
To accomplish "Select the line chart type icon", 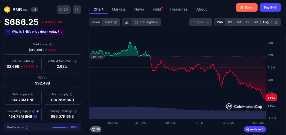I will (127, 22).
